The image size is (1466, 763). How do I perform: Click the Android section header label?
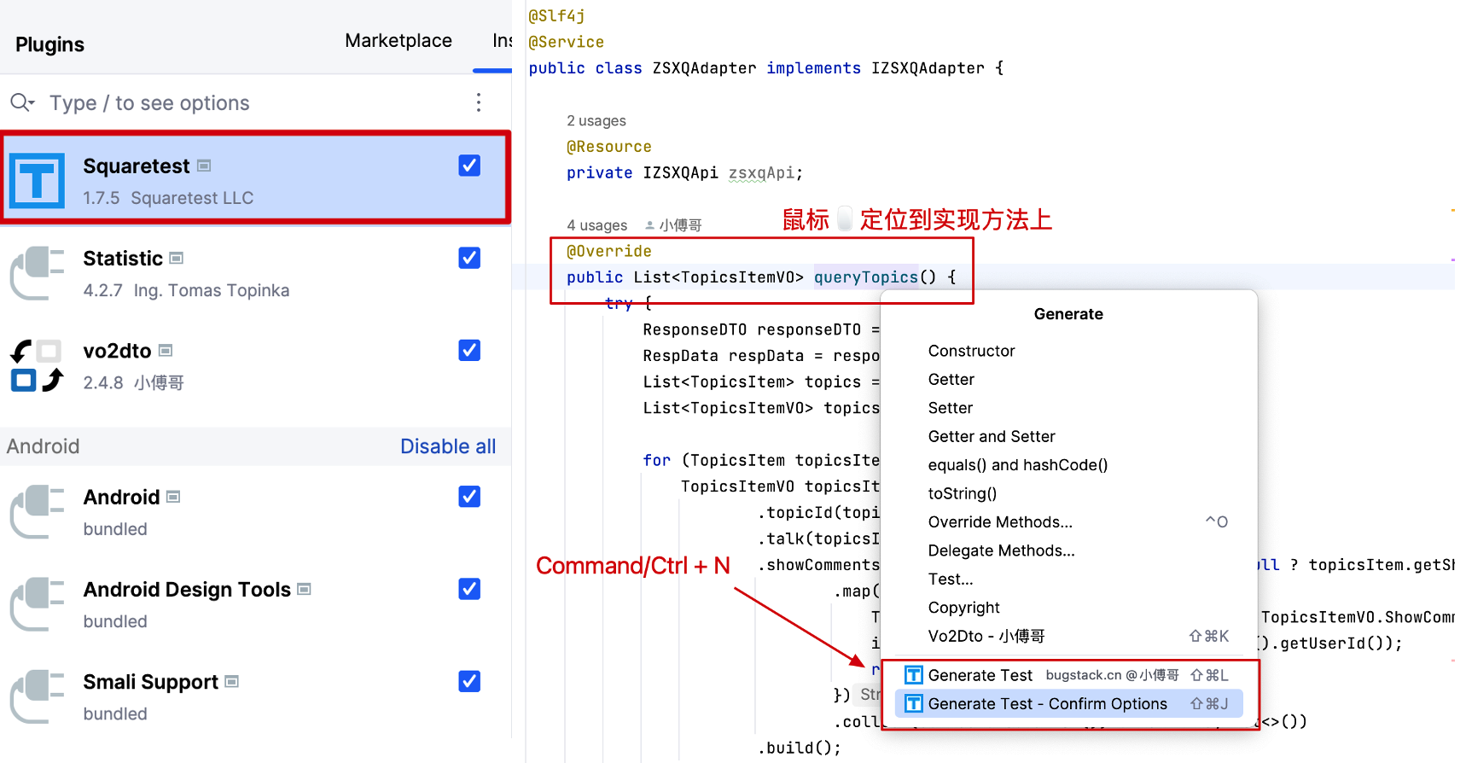point(43,446)
